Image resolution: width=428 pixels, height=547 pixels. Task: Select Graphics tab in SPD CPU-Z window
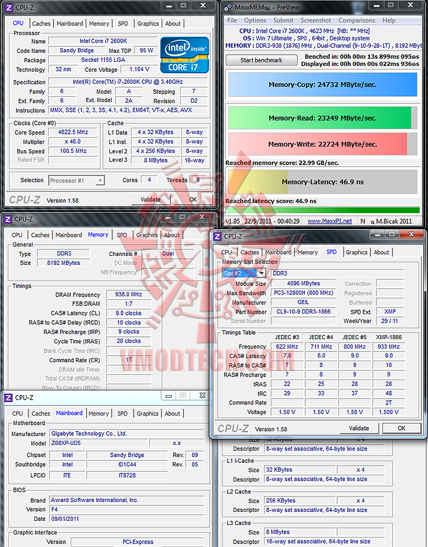(x=357, y=252)
